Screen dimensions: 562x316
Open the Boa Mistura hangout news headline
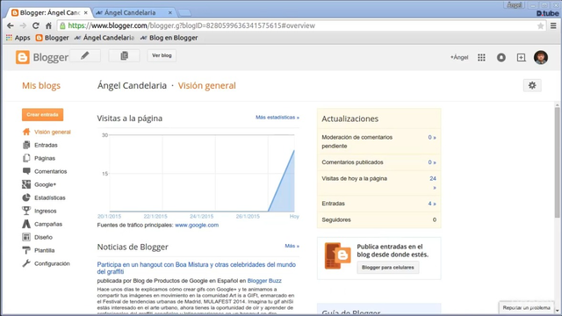click(197, 268)
